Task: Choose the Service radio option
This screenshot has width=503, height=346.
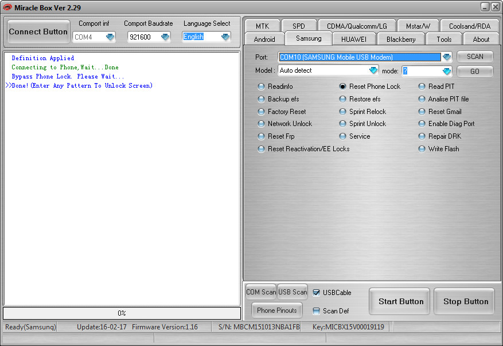Action: pyautogui.click(x=342, y=136)
